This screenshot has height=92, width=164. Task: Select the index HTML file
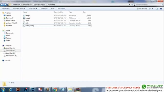pyautogui.click(x=57, y=20)
